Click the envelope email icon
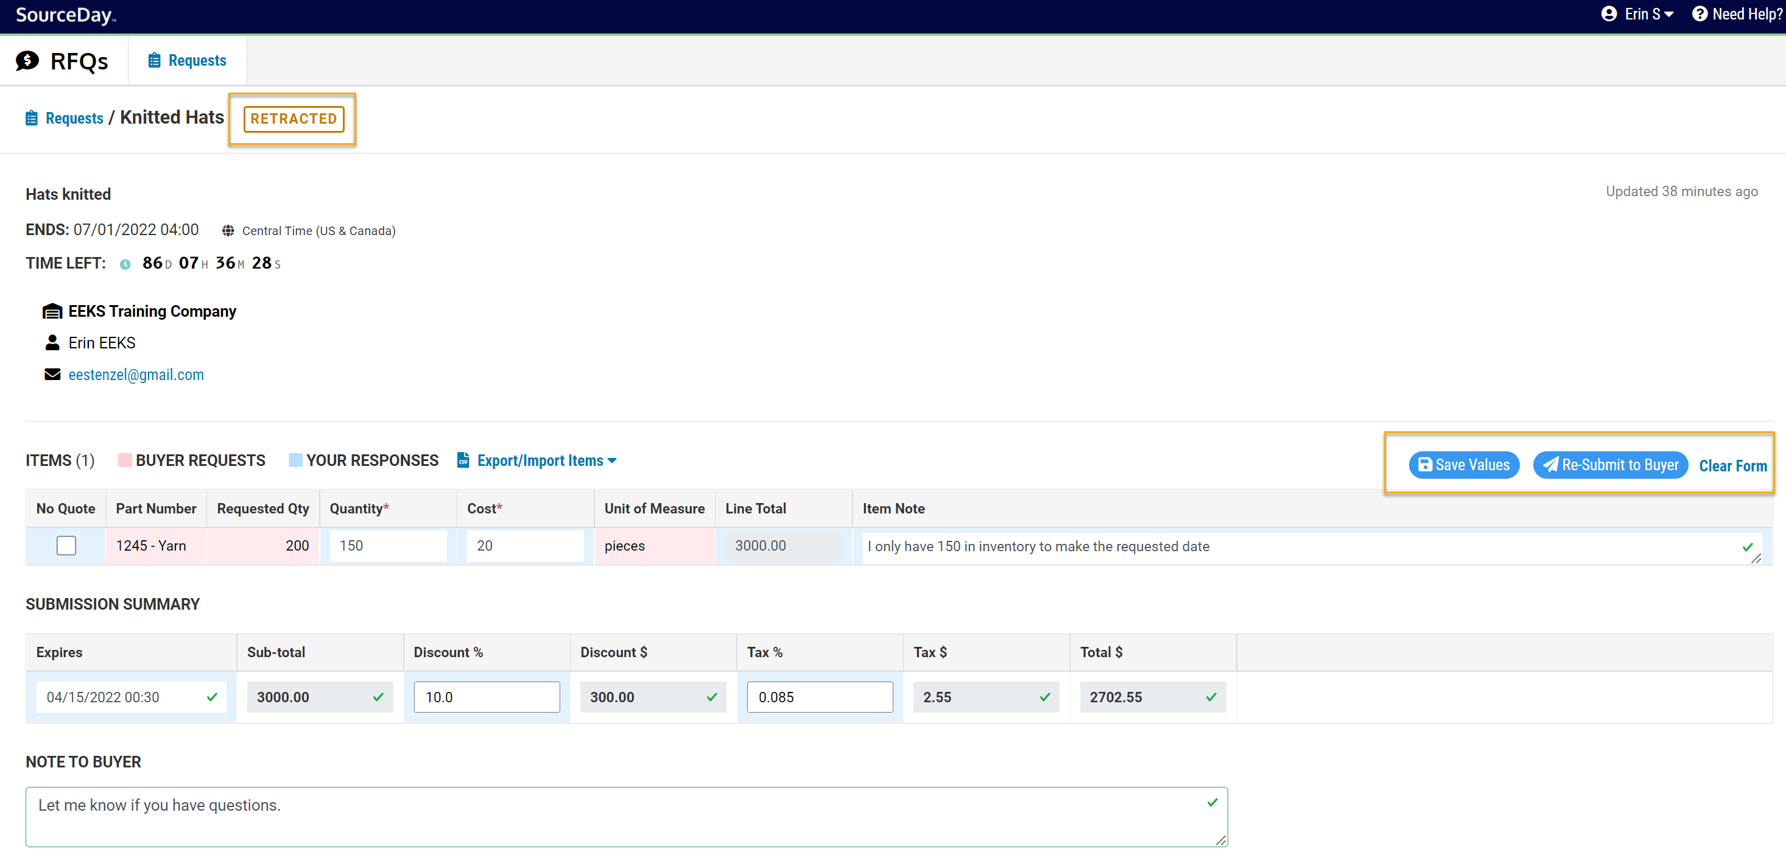 (x=52, y=375)
